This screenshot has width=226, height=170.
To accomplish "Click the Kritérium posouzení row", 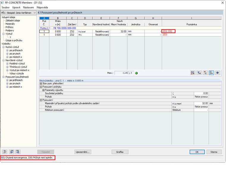I will 130,110.
